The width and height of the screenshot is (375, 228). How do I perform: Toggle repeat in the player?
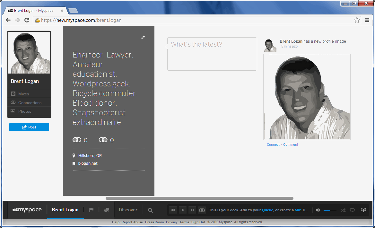pos(352,210)
